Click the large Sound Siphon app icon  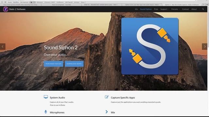[x=150, y=46]
